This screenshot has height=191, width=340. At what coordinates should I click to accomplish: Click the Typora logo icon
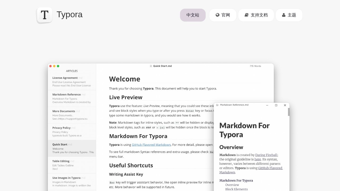click(x=44, y=15)
